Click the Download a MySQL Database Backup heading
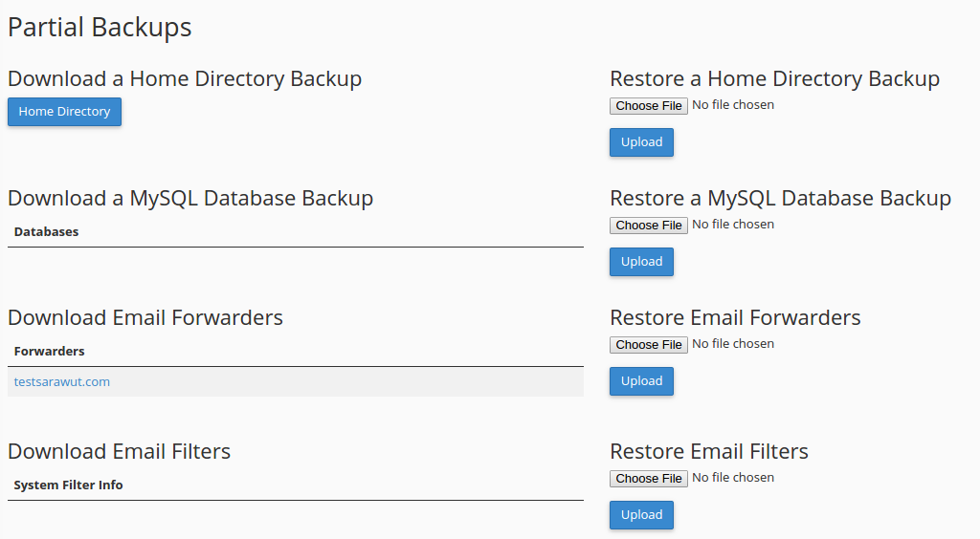This screenshot has height=539, width=980. (x=190, y=199)
